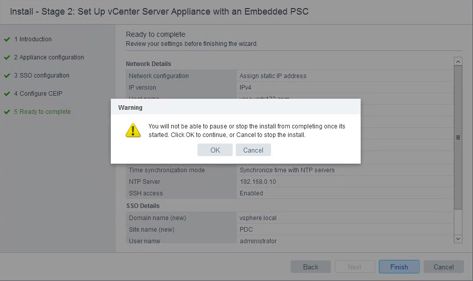This screenshot has height=281, width=473.
Task: Click the green checkmark beside Introduction
Action: pos(7,39)
